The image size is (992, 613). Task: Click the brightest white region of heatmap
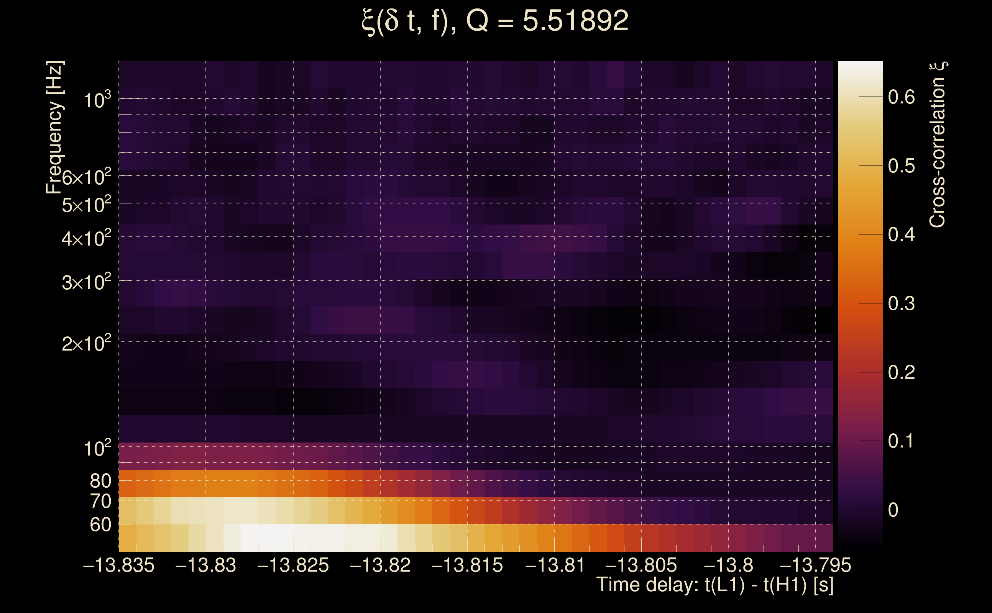point(268,538)
